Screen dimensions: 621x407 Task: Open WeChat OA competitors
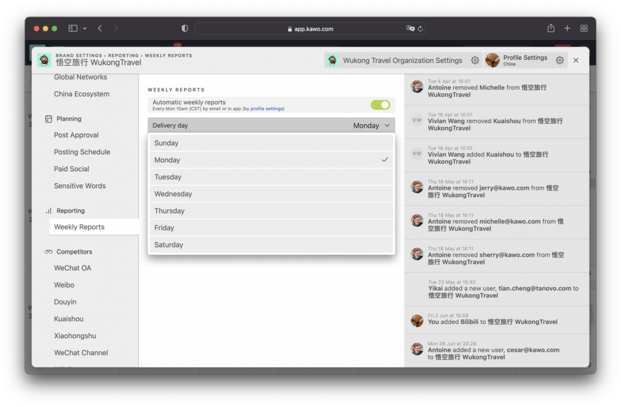pos(73,268)
